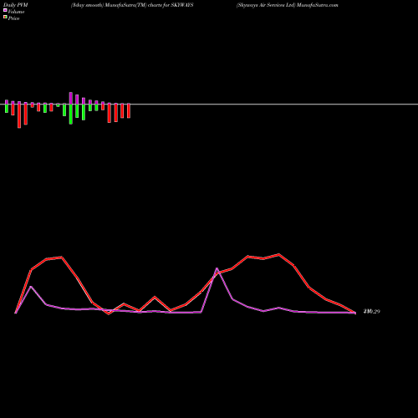
Task: Click the Volume legend color swatch
Action: click(5, 10)
